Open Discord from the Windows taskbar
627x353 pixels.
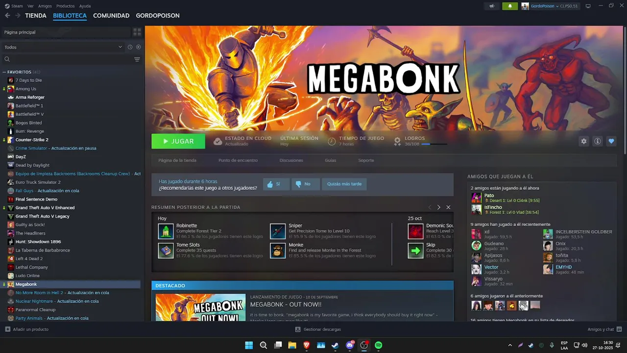pyautogui.click(x=350, y=345)
